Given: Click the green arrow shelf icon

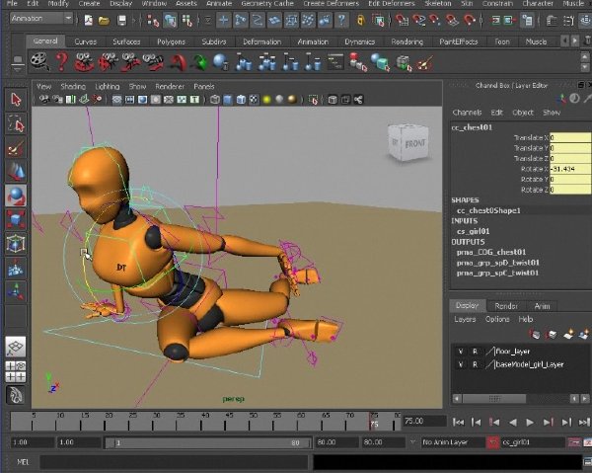Looking at the screenshot, I should click(199, 62).
